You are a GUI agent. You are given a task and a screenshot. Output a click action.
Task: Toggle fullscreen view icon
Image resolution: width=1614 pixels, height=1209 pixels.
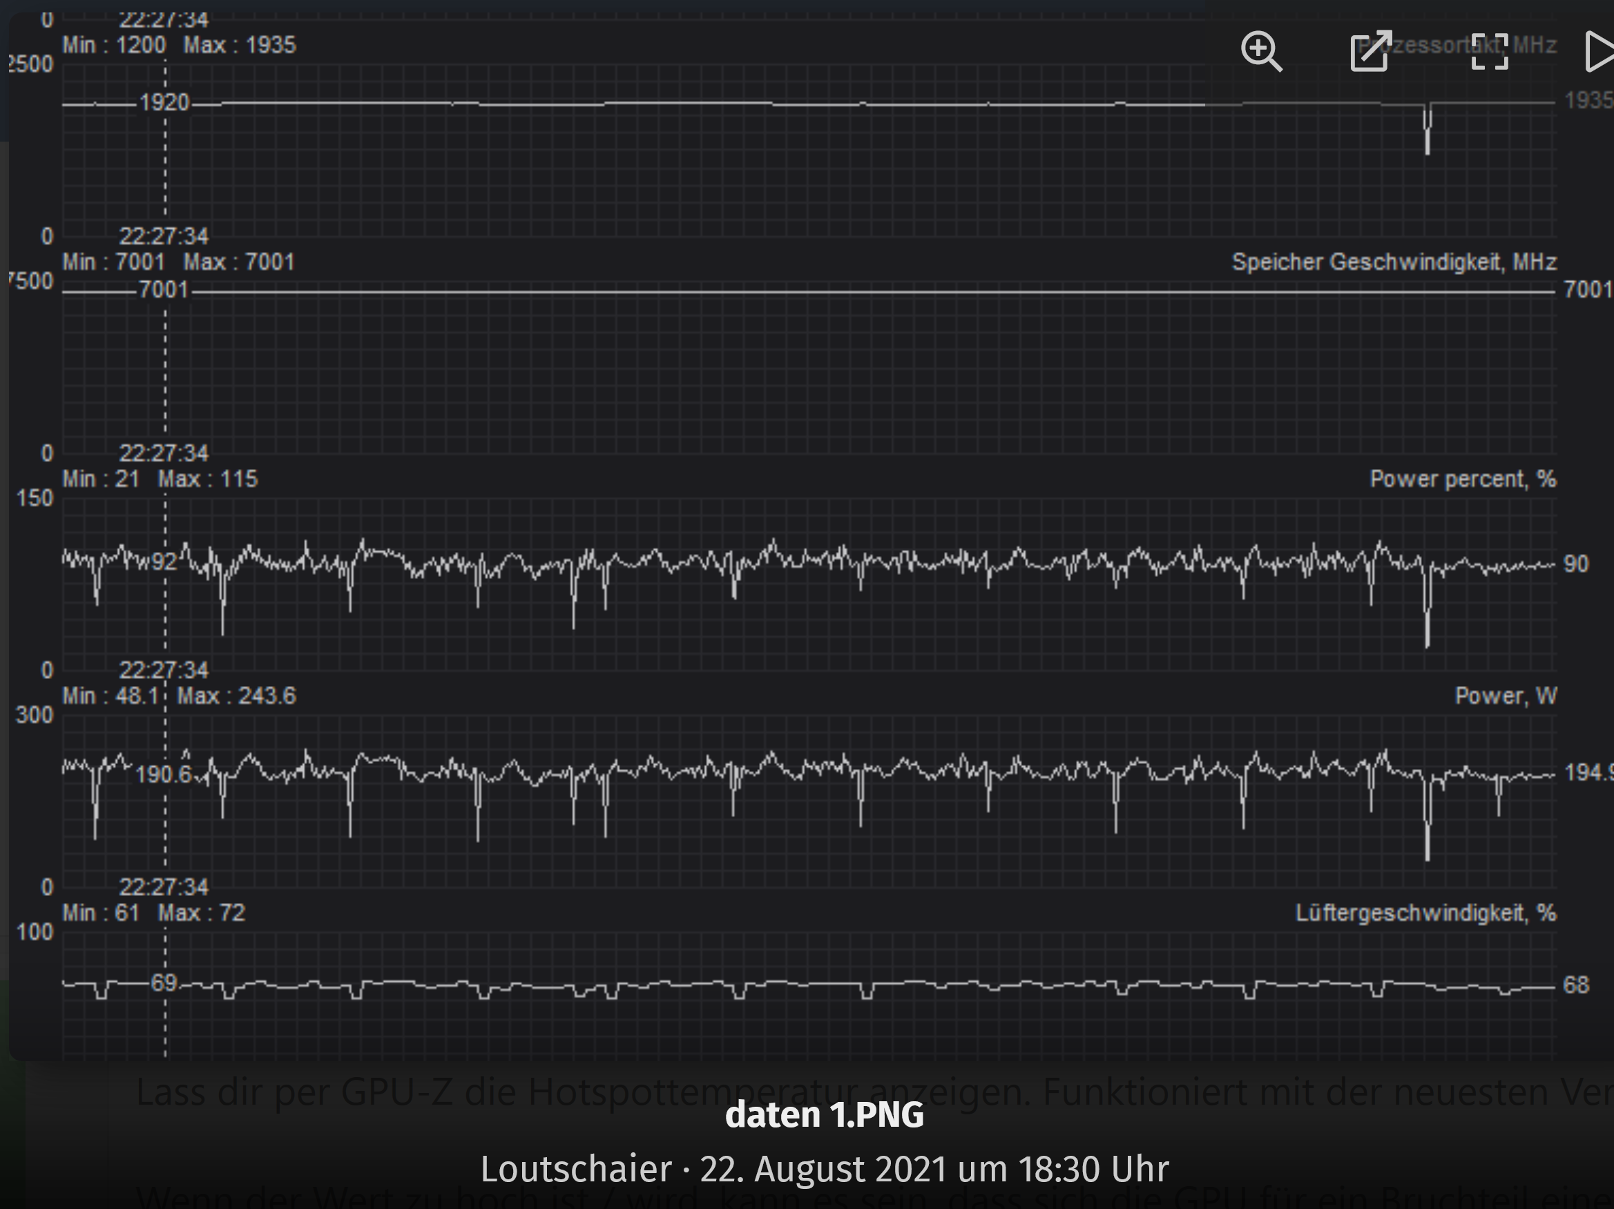(x=1489, y=51)
